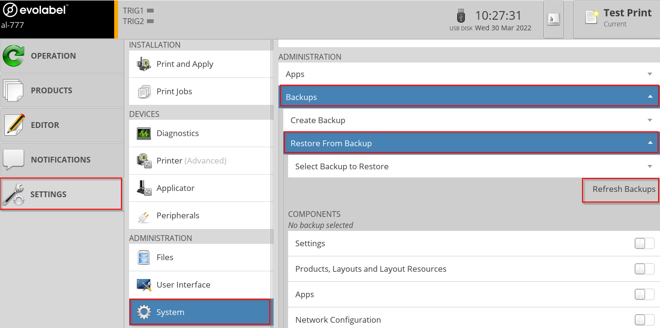Click the Settings wrench and gear icon

pos(13,194)
